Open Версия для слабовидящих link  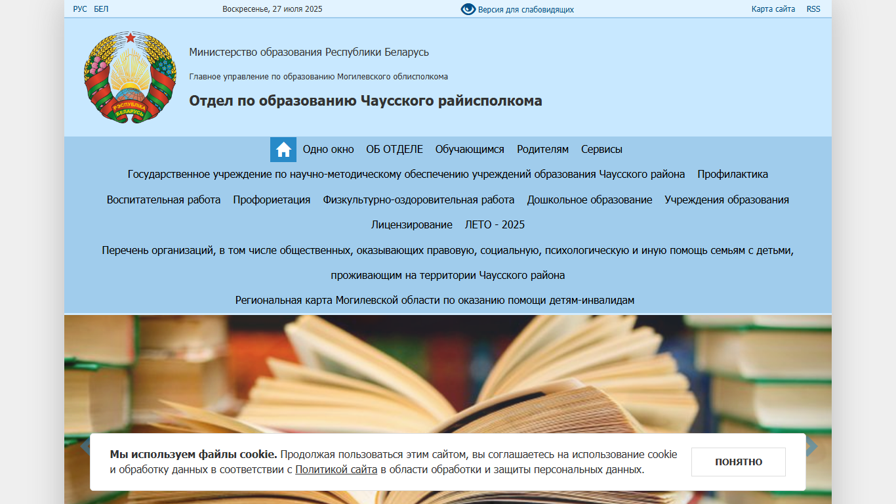point(526,10)
